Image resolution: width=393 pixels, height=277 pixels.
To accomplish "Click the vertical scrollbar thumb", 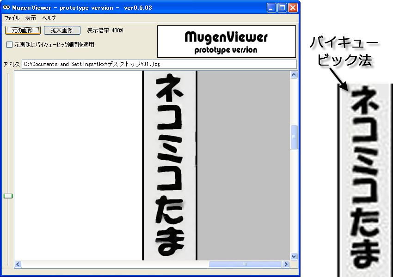I will (x=294, y=138).
